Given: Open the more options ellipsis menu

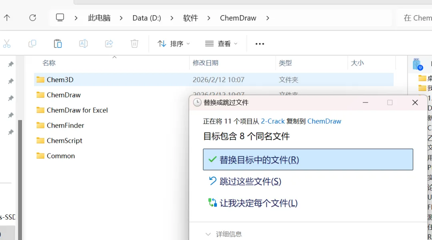Looking at the screenshot, I should 260,44.
